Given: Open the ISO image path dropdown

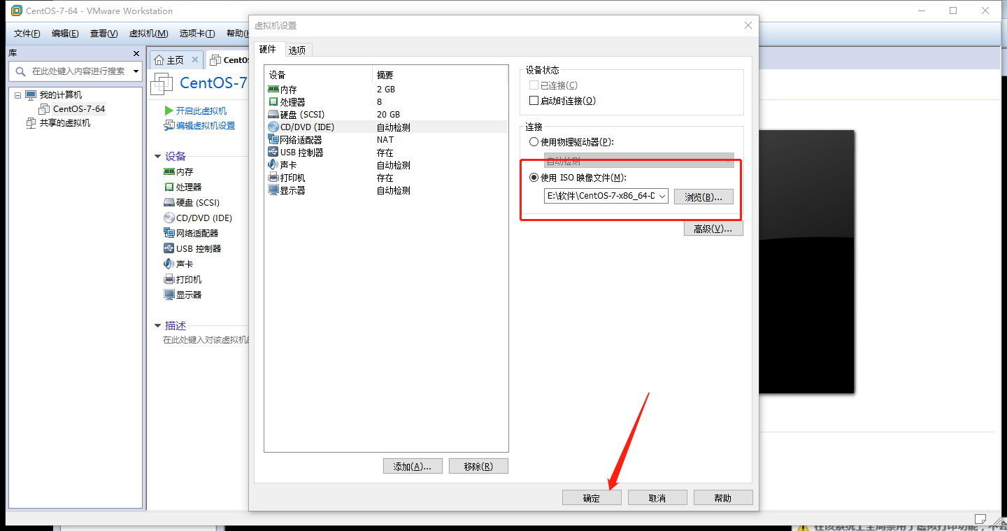Looking at the screenshot, I should pyautogui.click(x=662, y=197).
